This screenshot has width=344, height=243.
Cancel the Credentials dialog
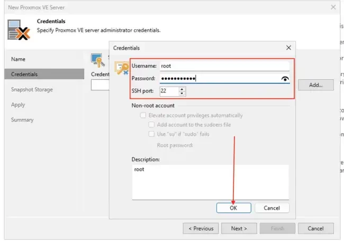272,208
